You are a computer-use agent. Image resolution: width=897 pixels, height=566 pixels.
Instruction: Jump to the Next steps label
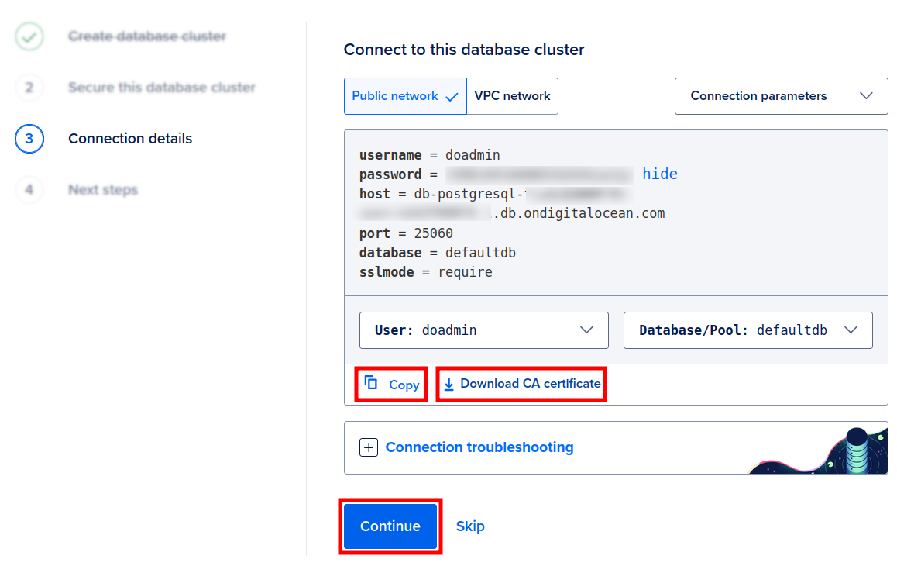point(103,190)
